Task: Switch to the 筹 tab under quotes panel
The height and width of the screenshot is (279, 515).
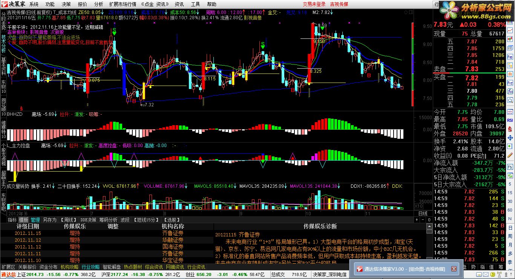Action: click(501, 267)
